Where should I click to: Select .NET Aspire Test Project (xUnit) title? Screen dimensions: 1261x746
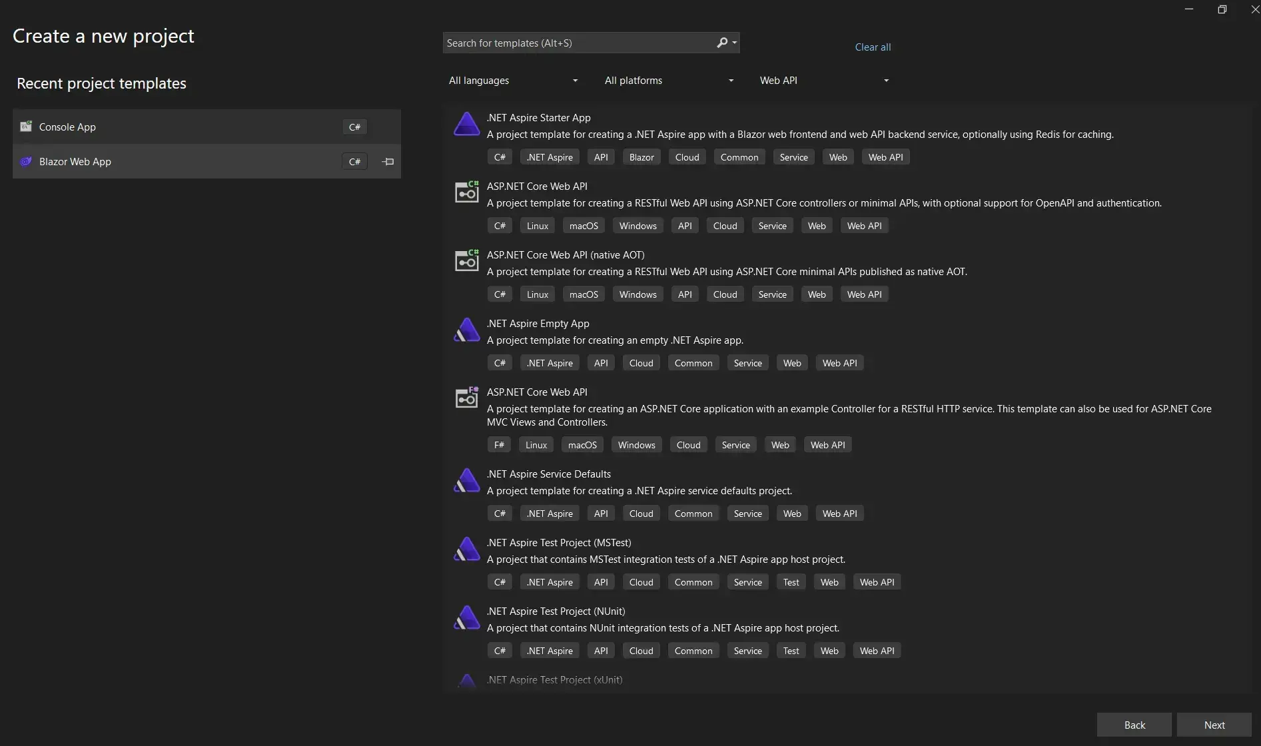coord(554,680)
